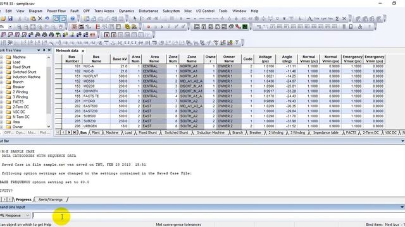This screenshot has width=405, height=227.
Task: Expand the Machine tree node
Action: (x=1, y=57)
